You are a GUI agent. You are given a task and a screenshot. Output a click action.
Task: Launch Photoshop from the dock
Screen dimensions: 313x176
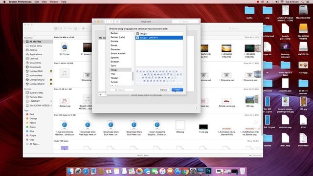(x=208, y=171)
